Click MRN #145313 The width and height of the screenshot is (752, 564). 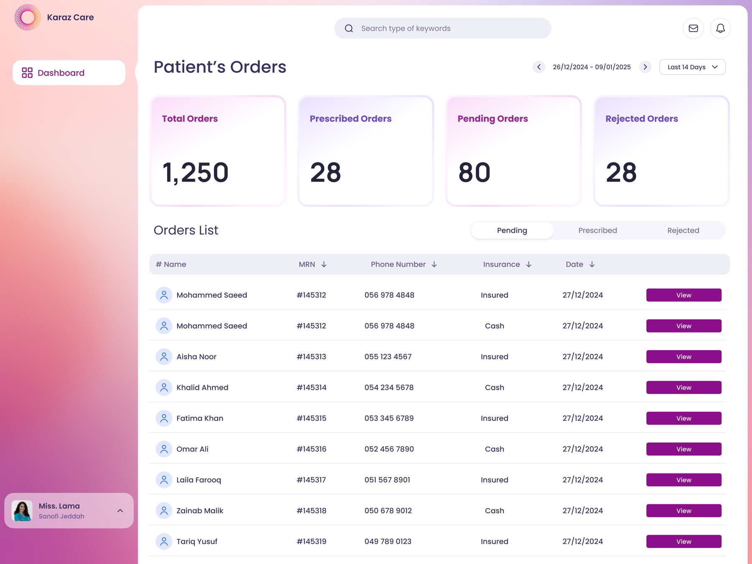311,357
